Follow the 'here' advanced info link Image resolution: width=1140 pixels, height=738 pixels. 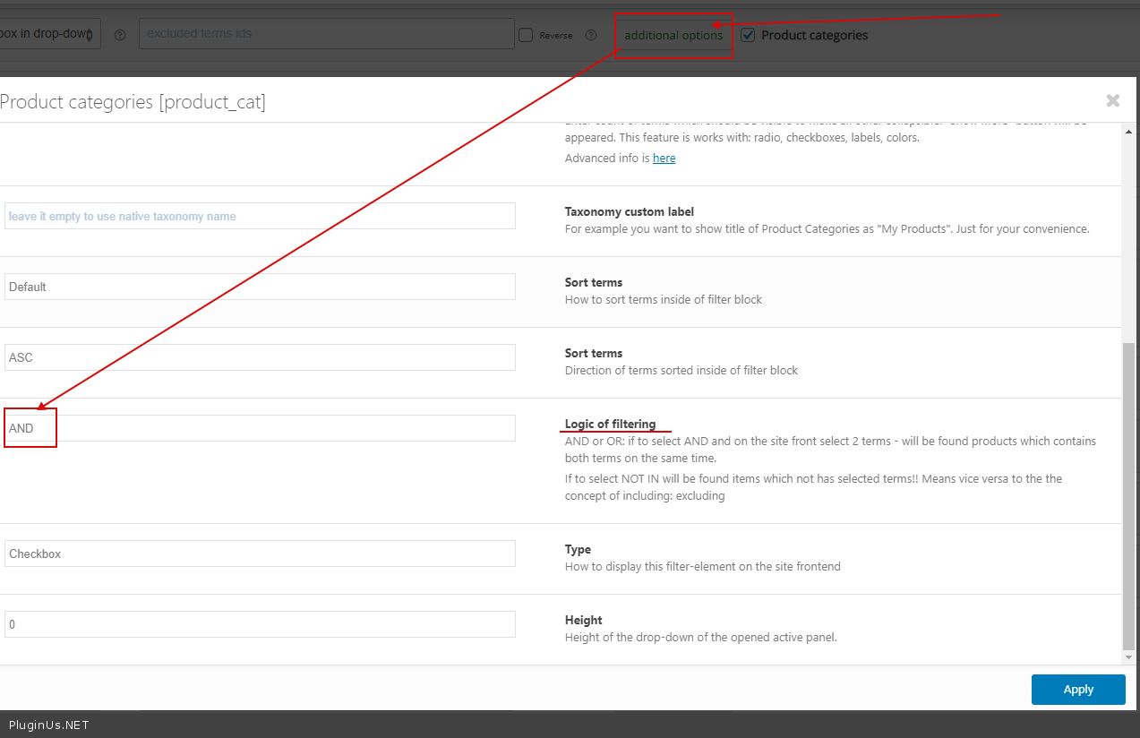point(664,159)
